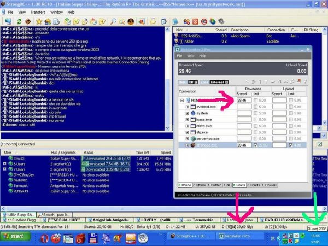Open Transfers menu in StrongDC++
This screenshot has height=246, width=328.
pyautogui.click(x=38, y=13)
